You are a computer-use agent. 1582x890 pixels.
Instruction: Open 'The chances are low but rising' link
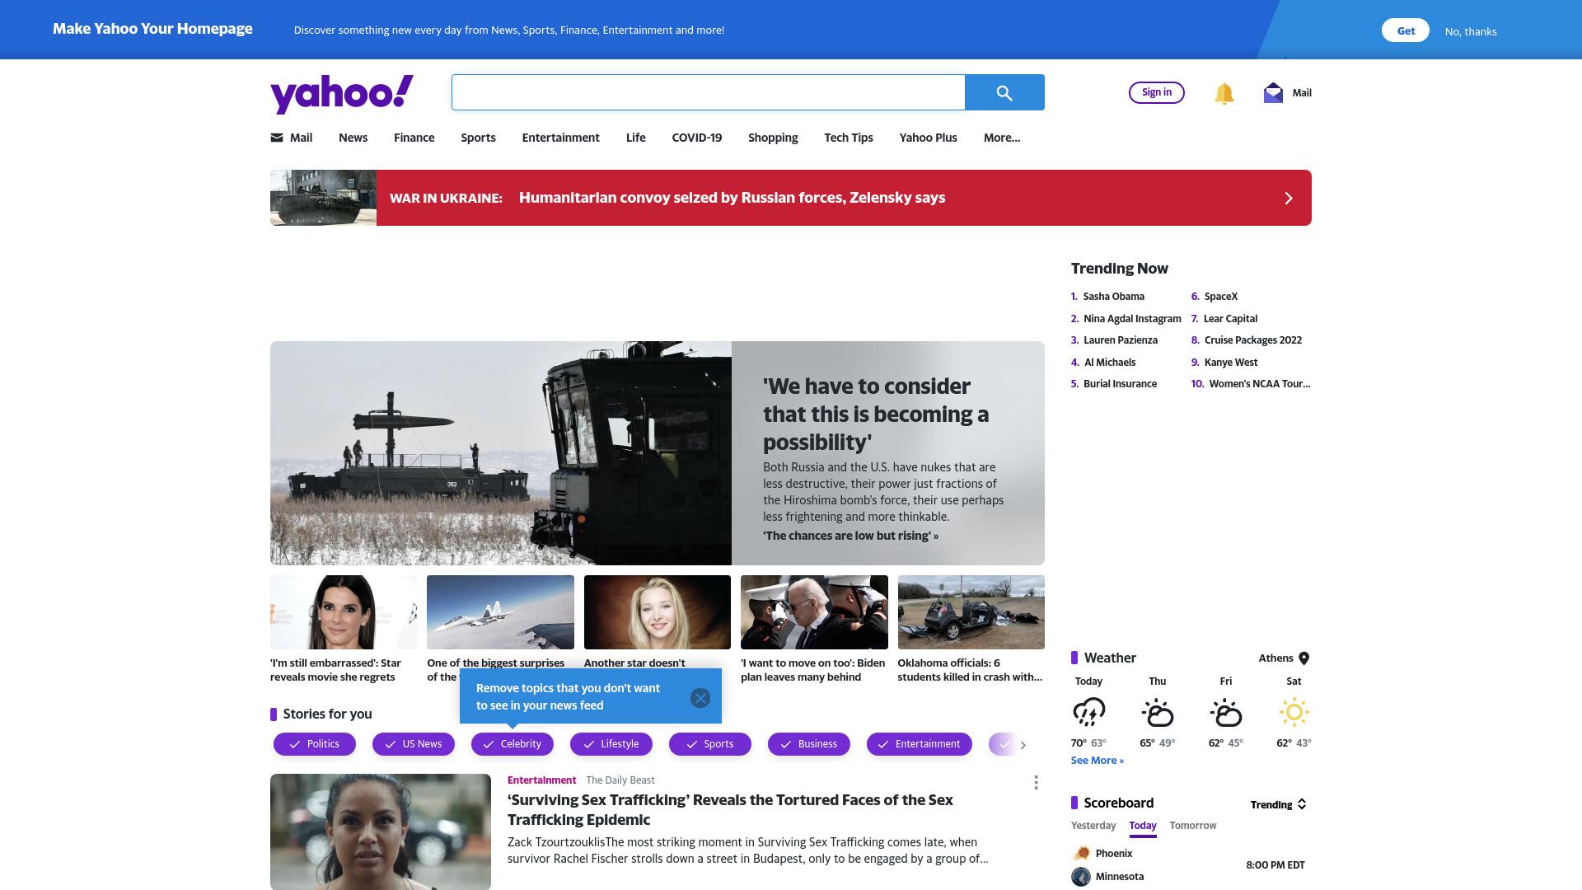click(x=850, y=536)
